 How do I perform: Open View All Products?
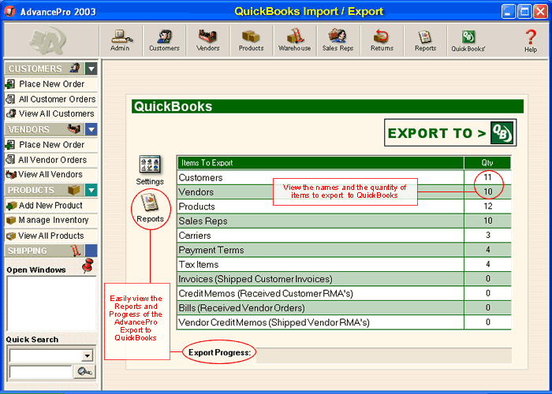[51, 236]
